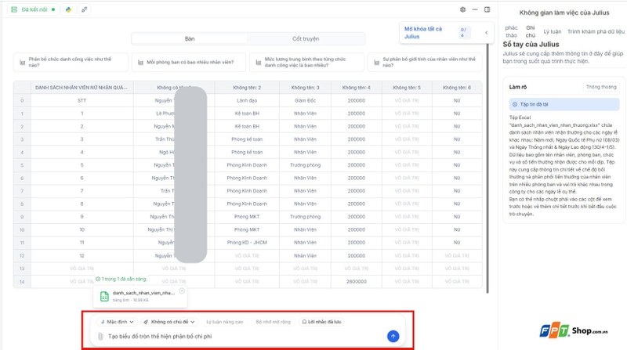Click the green spreadsheet file icon
Image resolution: width=627 pixels, height=350 pixels.
pyautogui.click(x=104, y=297)
